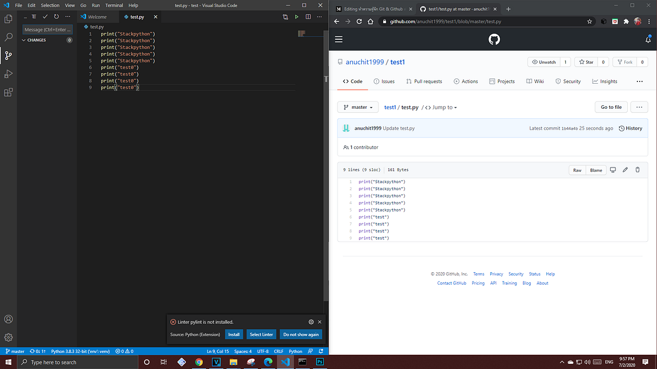Click the split editor icon in VS Code

pyautogui.click(x=308, y=17)
